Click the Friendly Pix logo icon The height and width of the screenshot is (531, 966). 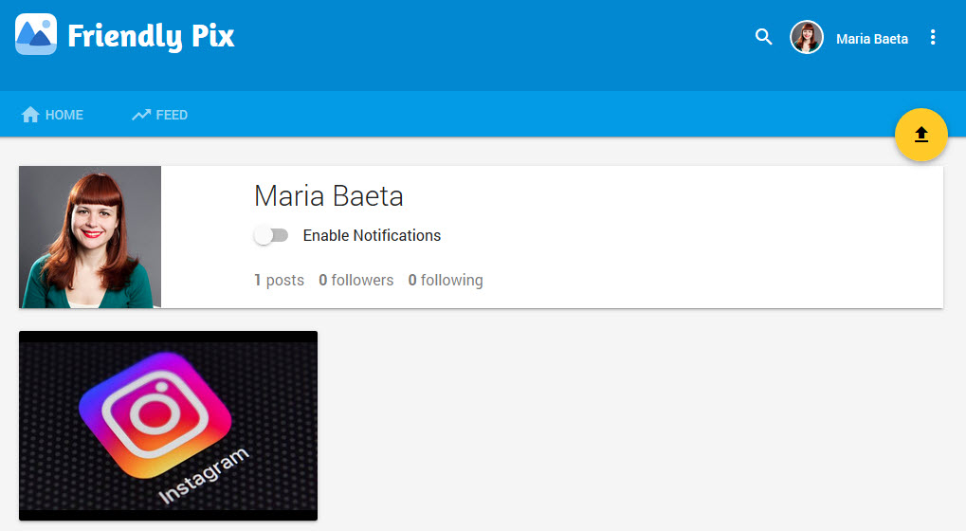(x=36, y=35)
